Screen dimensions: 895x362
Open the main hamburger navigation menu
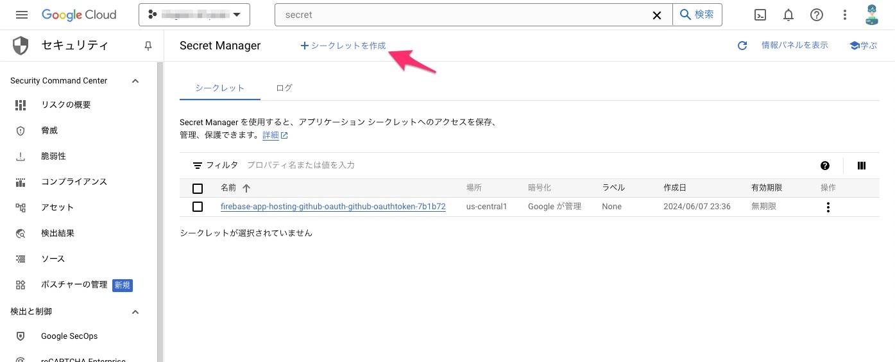pyautogui.click(x=22, y=15)
